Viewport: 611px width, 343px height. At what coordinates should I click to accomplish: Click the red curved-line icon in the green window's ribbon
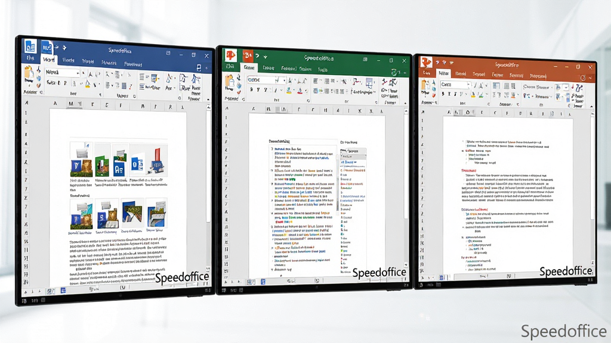(356, 82)
